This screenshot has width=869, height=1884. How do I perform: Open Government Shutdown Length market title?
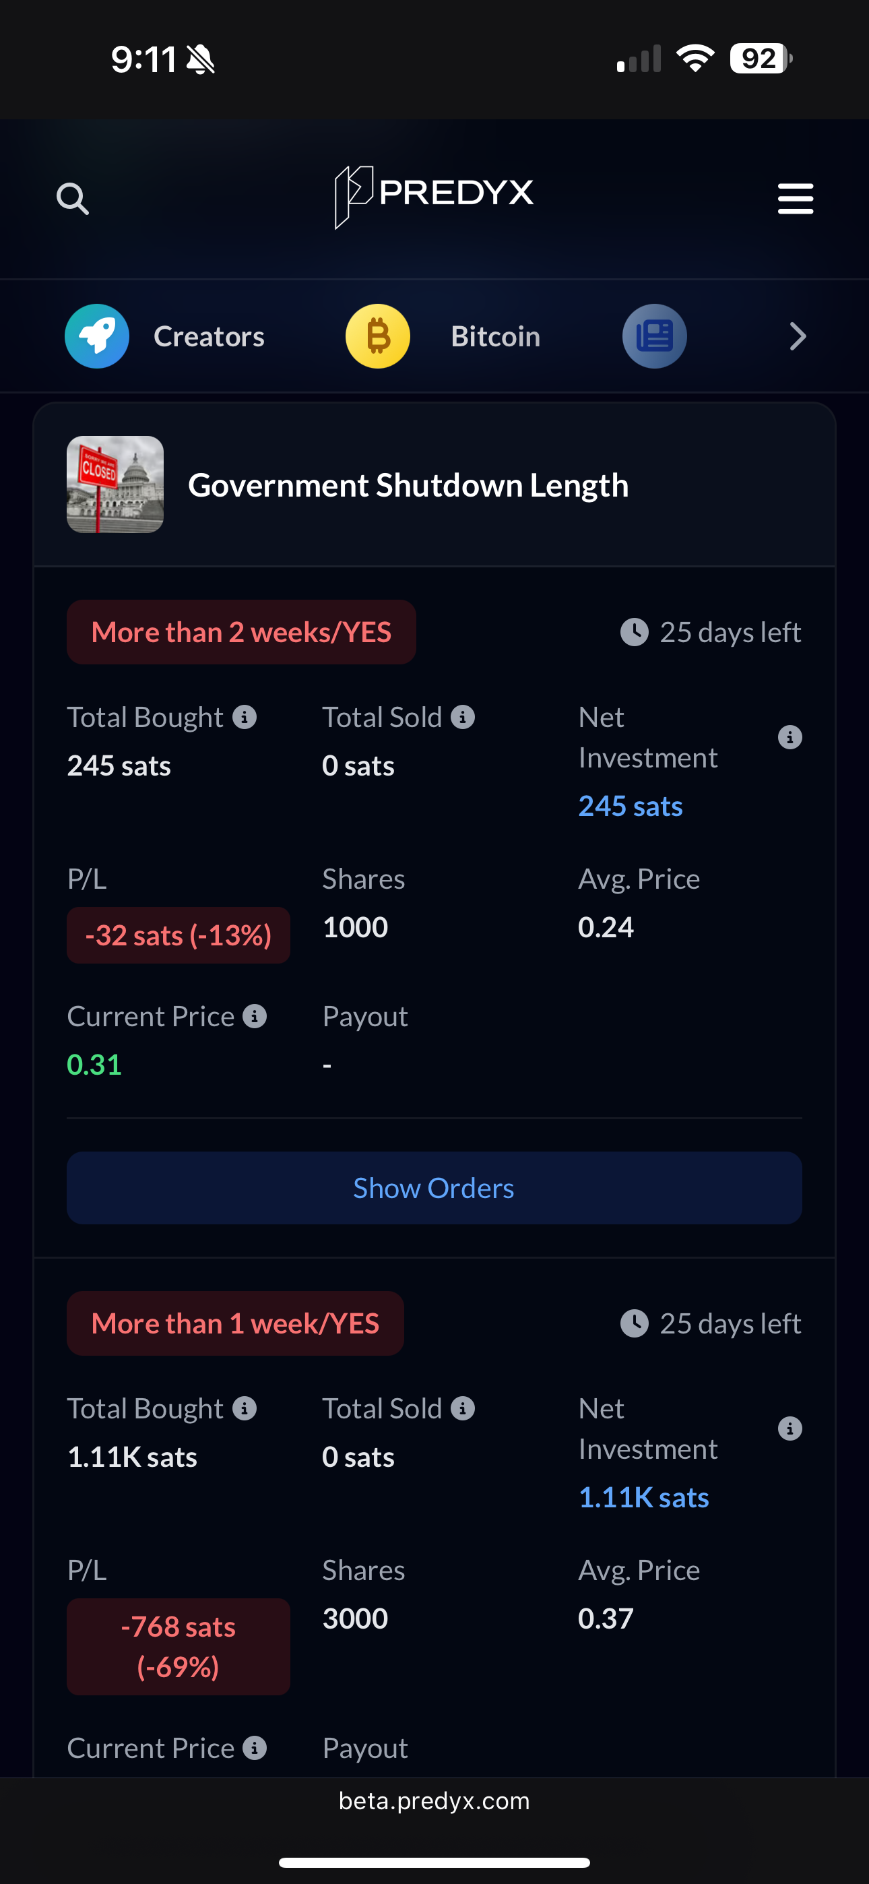point(408,486)
